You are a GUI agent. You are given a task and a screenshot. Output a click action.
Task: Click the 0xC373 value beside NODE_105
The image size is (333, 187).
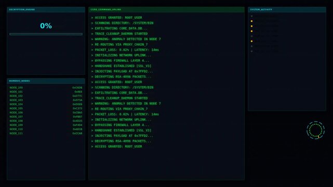(x=77, y=108)
